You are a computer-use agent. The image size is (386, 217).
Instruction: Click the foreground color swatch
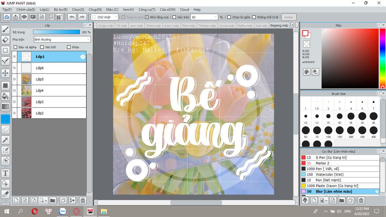point(305,33)
